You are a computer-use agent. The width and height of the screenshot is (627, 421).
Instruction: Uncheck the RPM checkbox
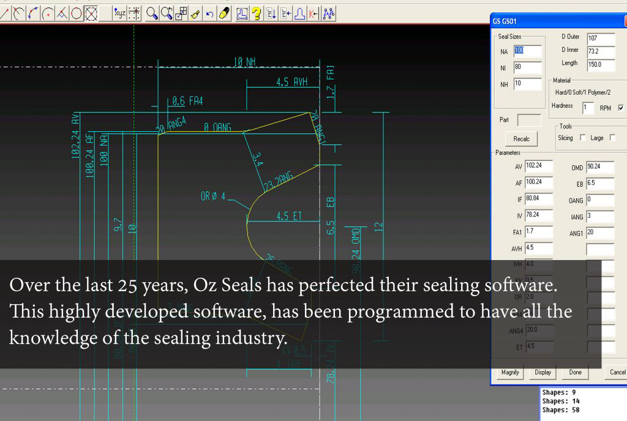[621, 108]
